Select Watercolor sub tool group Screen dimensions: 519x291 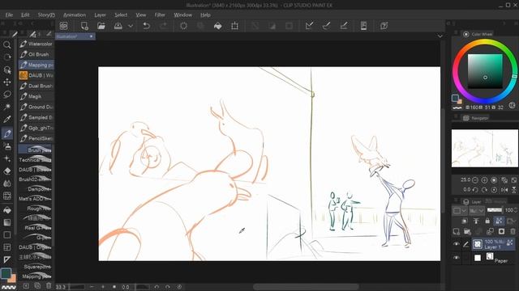tap(36, 44)
